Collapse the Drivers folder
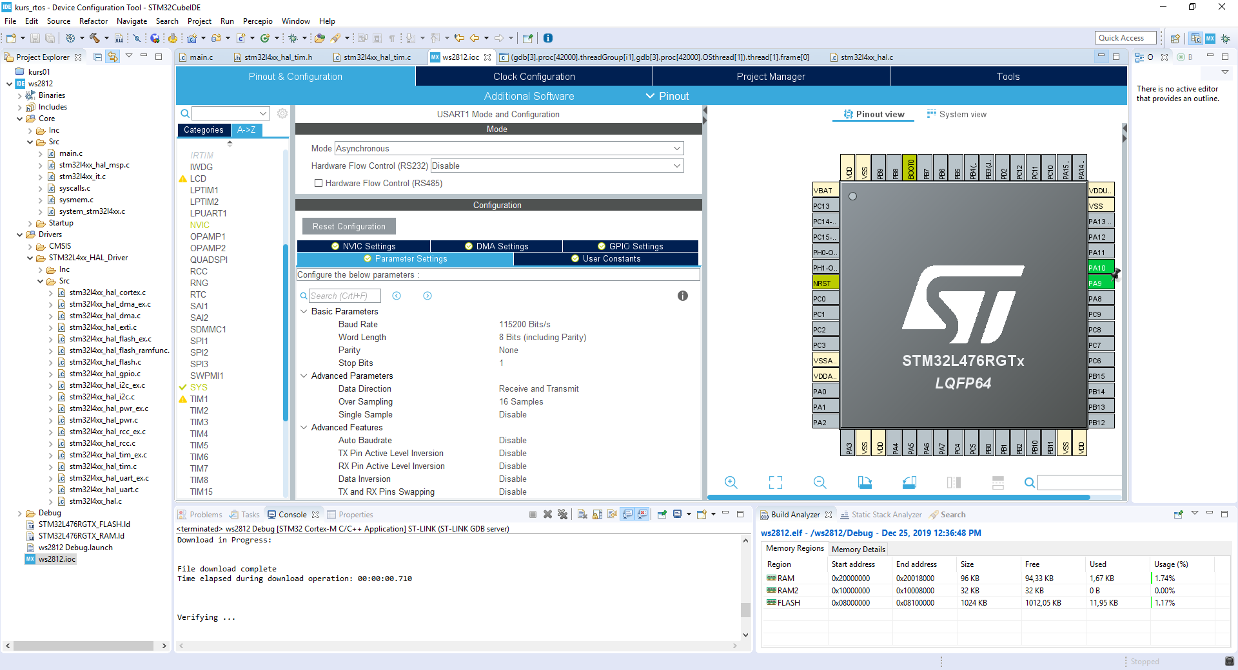Screen dimensions: 1238x670 click(x=19, y=235)
